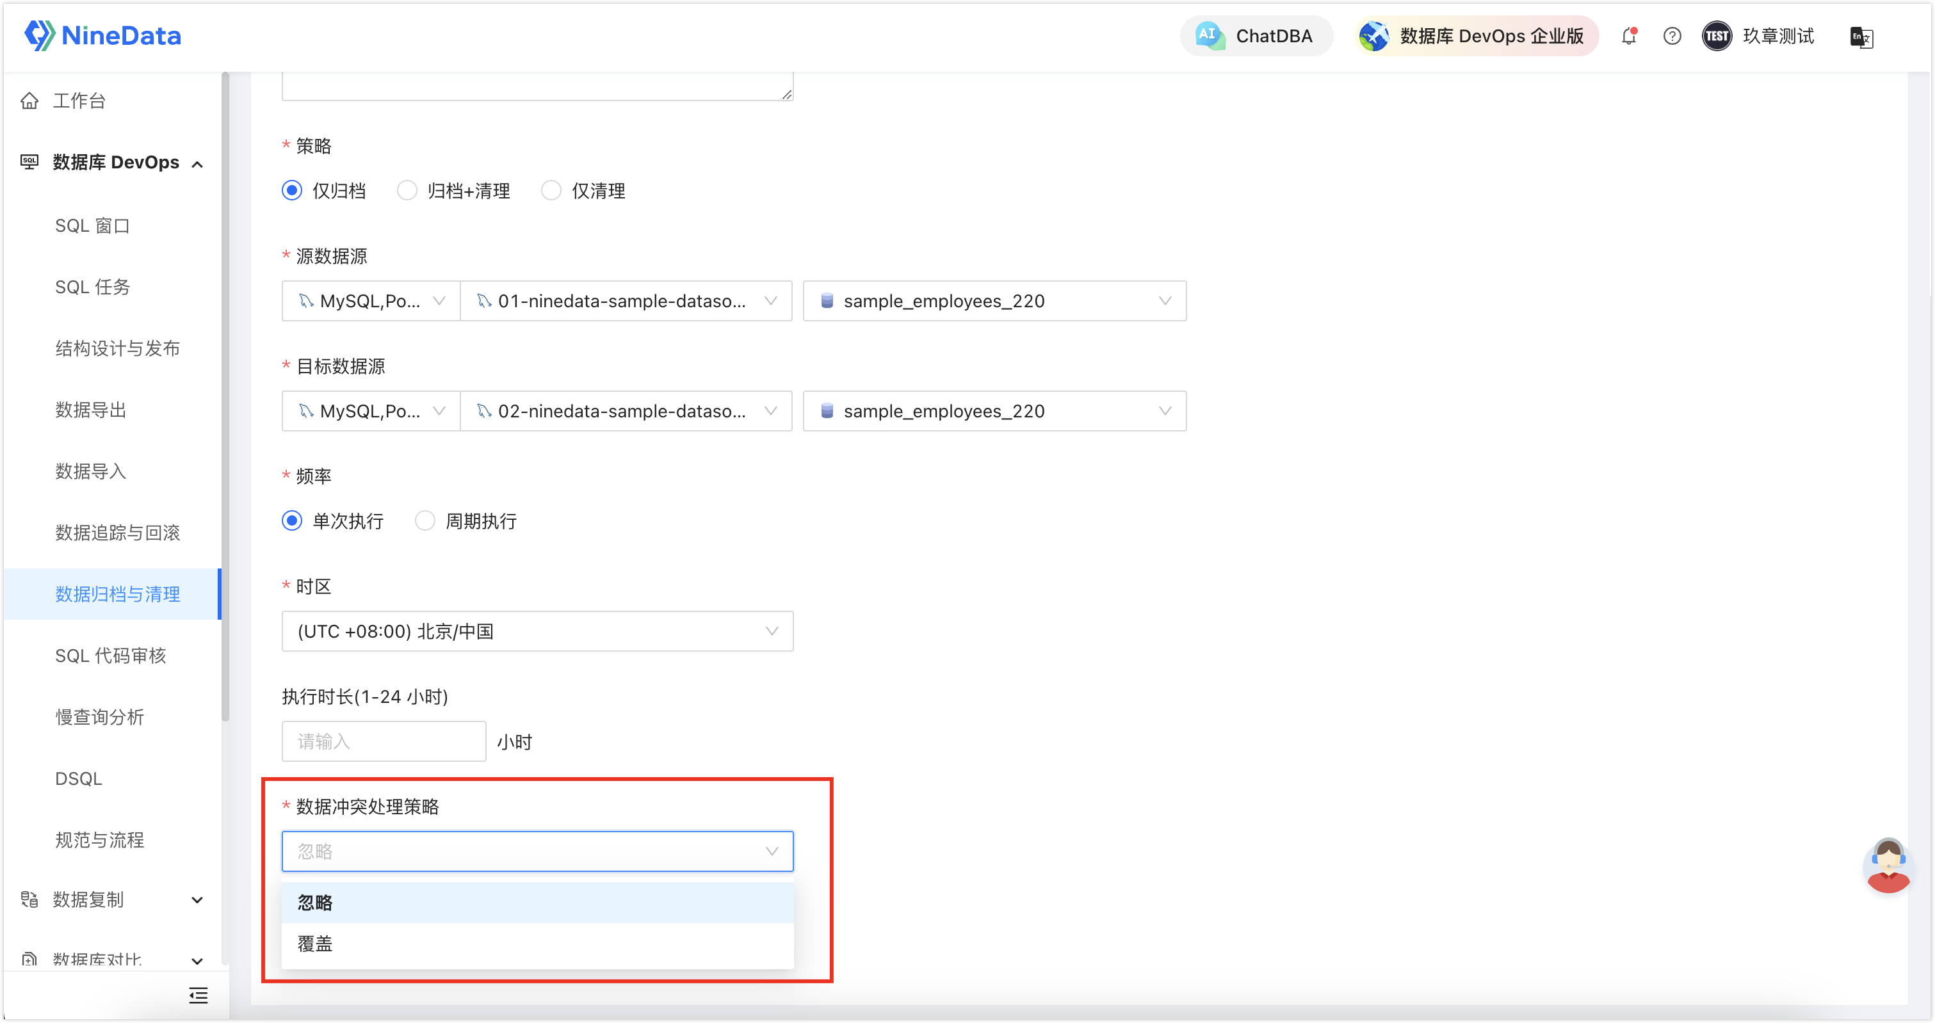Choose 忽略 conflict option
1935x1023 pixels.
coord(537,903)
